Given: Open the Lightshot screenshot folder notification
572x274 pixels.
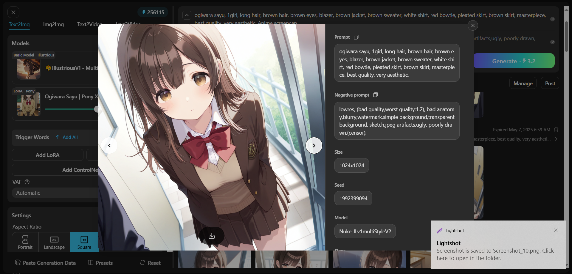Looking at the screenshot, I should [x=498, y=245].
